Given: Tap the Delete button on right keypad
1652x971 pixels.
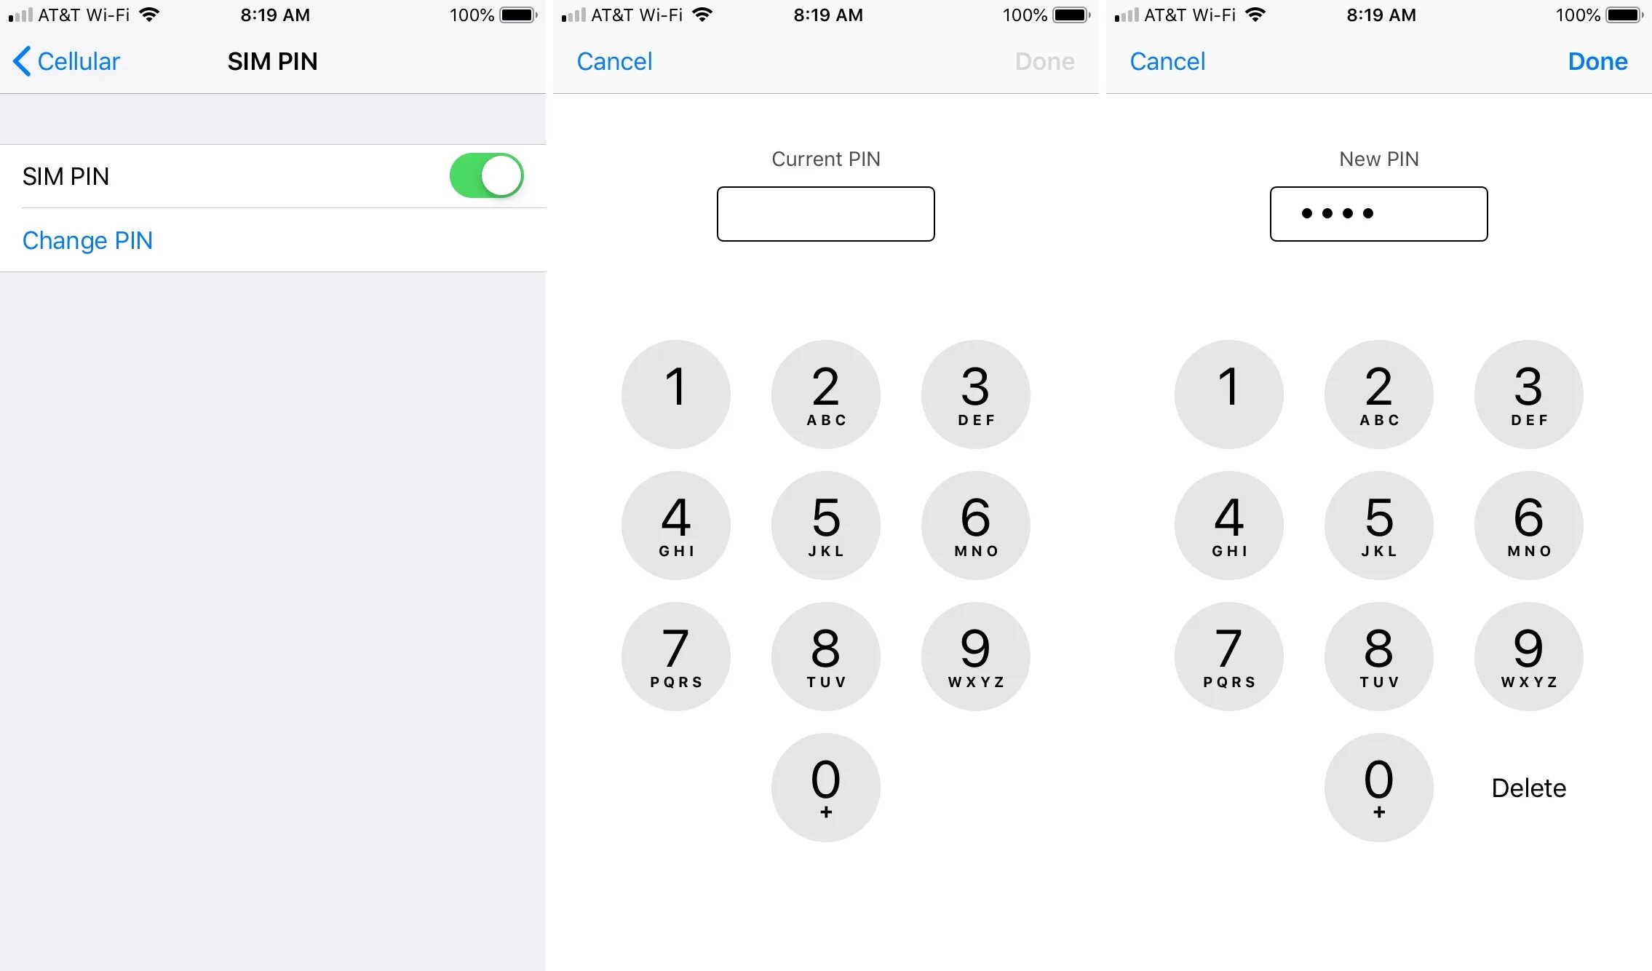Looking at the screenshot, I should [x=1528, y=787].
